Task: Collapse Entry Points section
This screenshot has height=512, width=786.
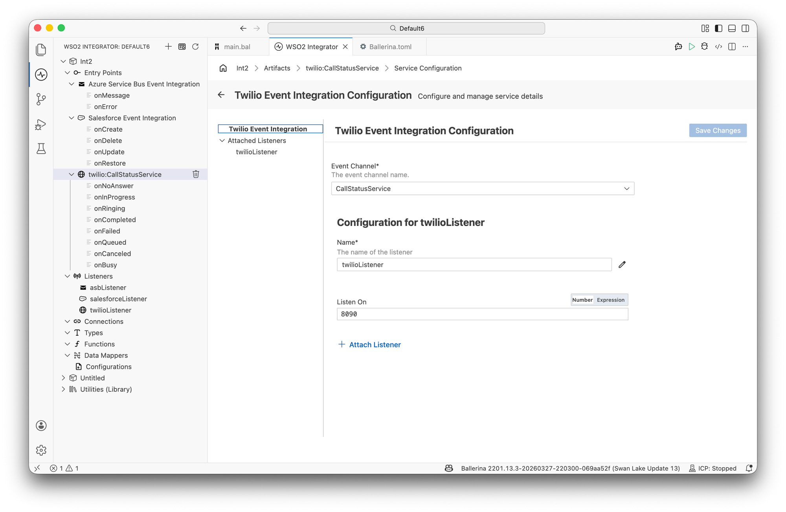Action: pos(68,73)
